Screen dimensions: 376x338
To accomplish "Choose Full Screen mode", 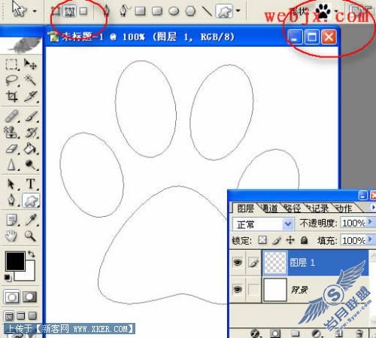I will 32,316.
